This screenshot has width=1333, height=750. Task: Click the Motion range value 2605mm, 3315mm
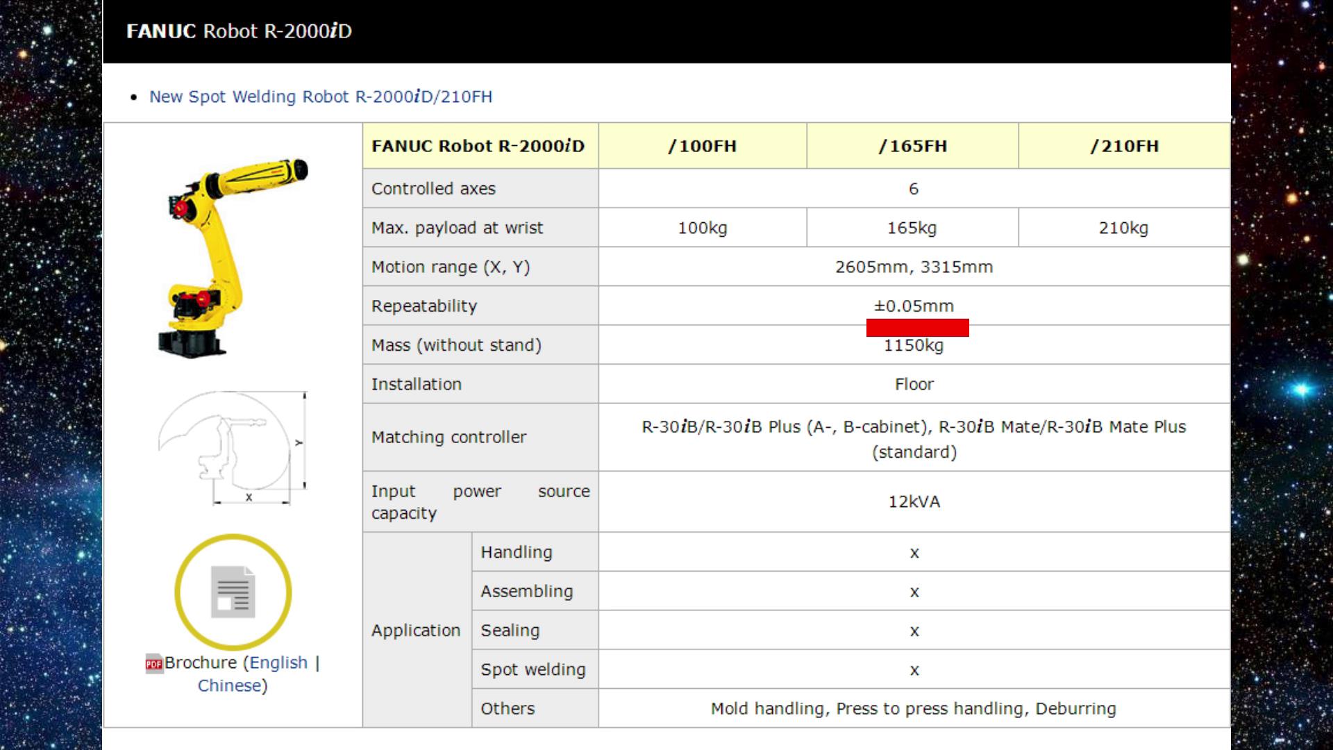914,267
